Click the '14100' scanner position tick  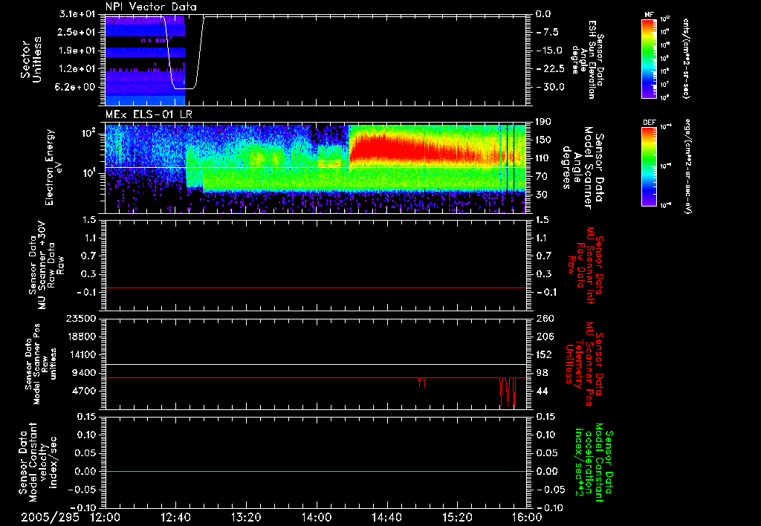pos(81,354)
